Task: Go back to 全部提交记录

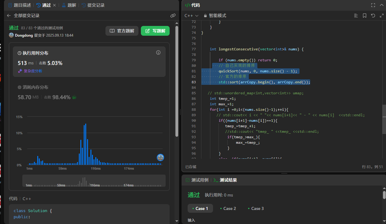Action: click(23, 16)
